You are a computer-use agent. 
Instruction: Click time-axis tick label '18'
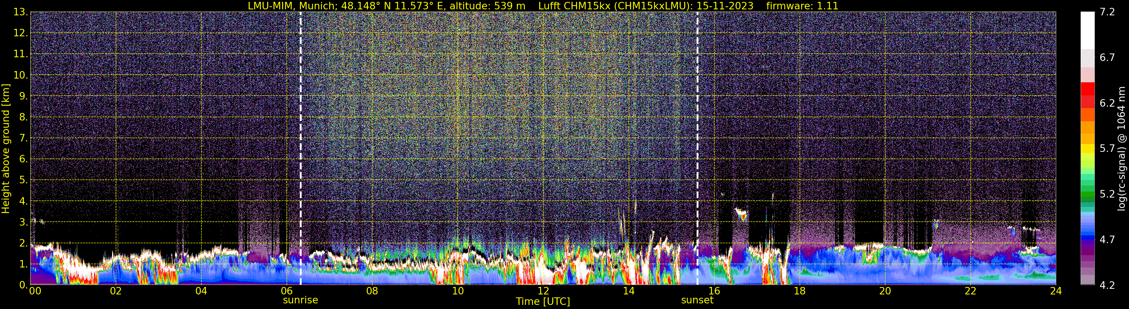(x=799, y=291)
